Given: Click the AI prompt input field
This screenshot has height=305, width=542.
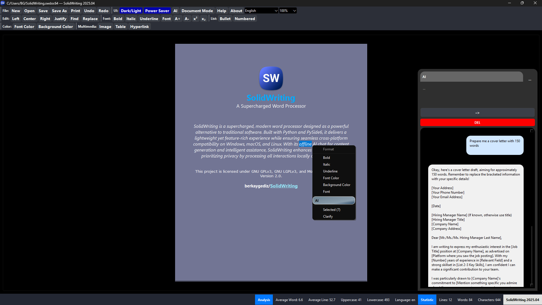Looking at the screenshot, I should tap(477, 95).
